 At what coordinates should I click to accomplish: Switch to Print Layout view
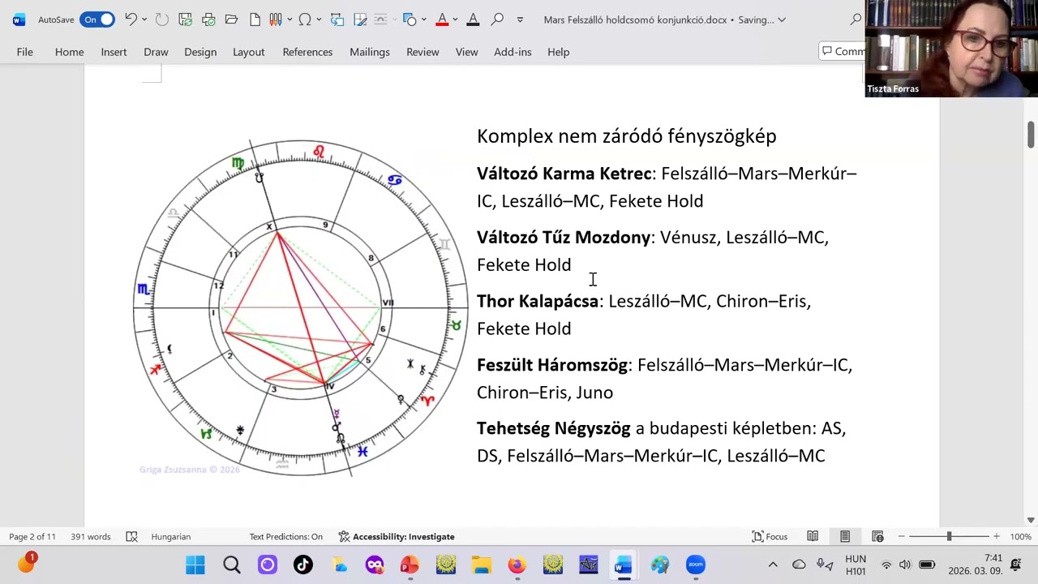pyautogui.click(x=845, y=536)
